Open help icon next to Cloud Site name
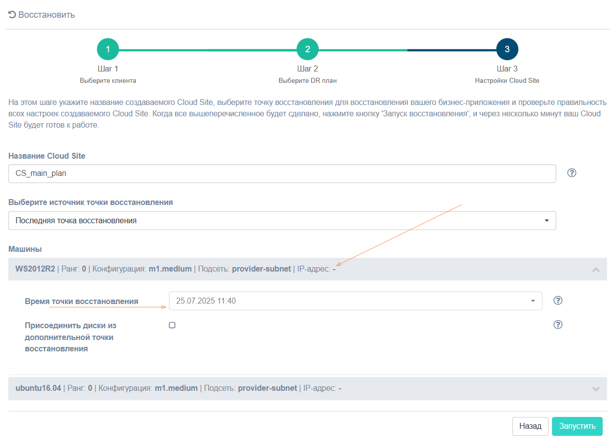The height and width of the screenshot is (445, 615). click(x=572, y=173)
